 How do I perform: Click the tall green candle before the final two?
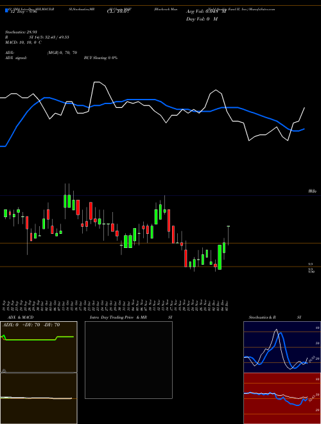click(220, 257)
